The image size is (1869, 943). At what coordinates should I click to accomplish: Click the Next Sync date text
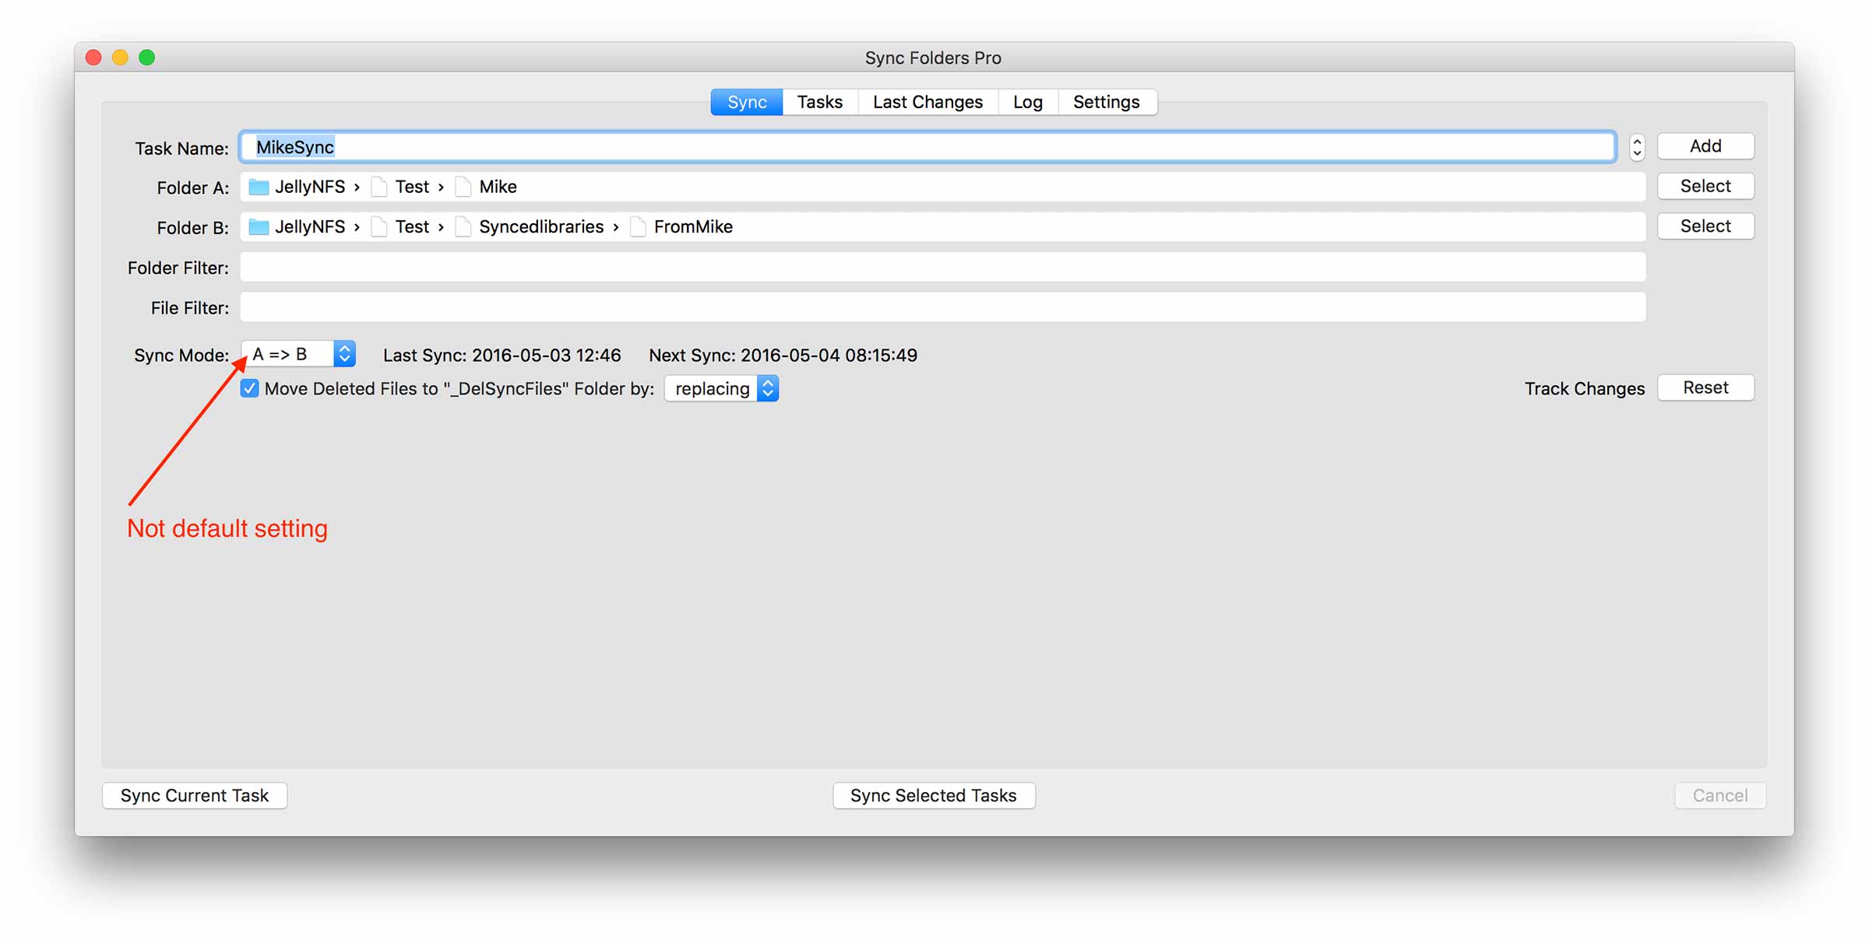coord(783,356)
